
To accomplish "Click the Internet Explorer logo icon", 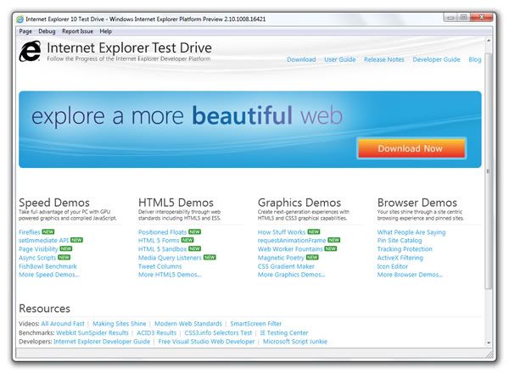I will [31, 51].
